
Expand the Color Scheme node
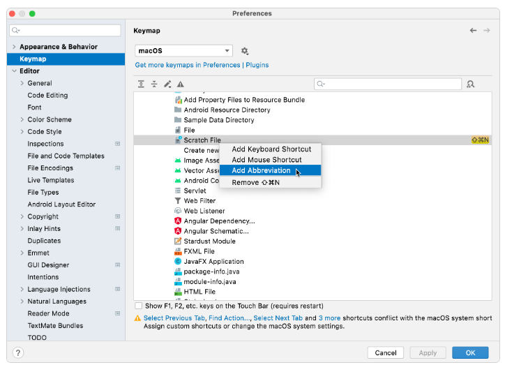[x=22, y=119]
